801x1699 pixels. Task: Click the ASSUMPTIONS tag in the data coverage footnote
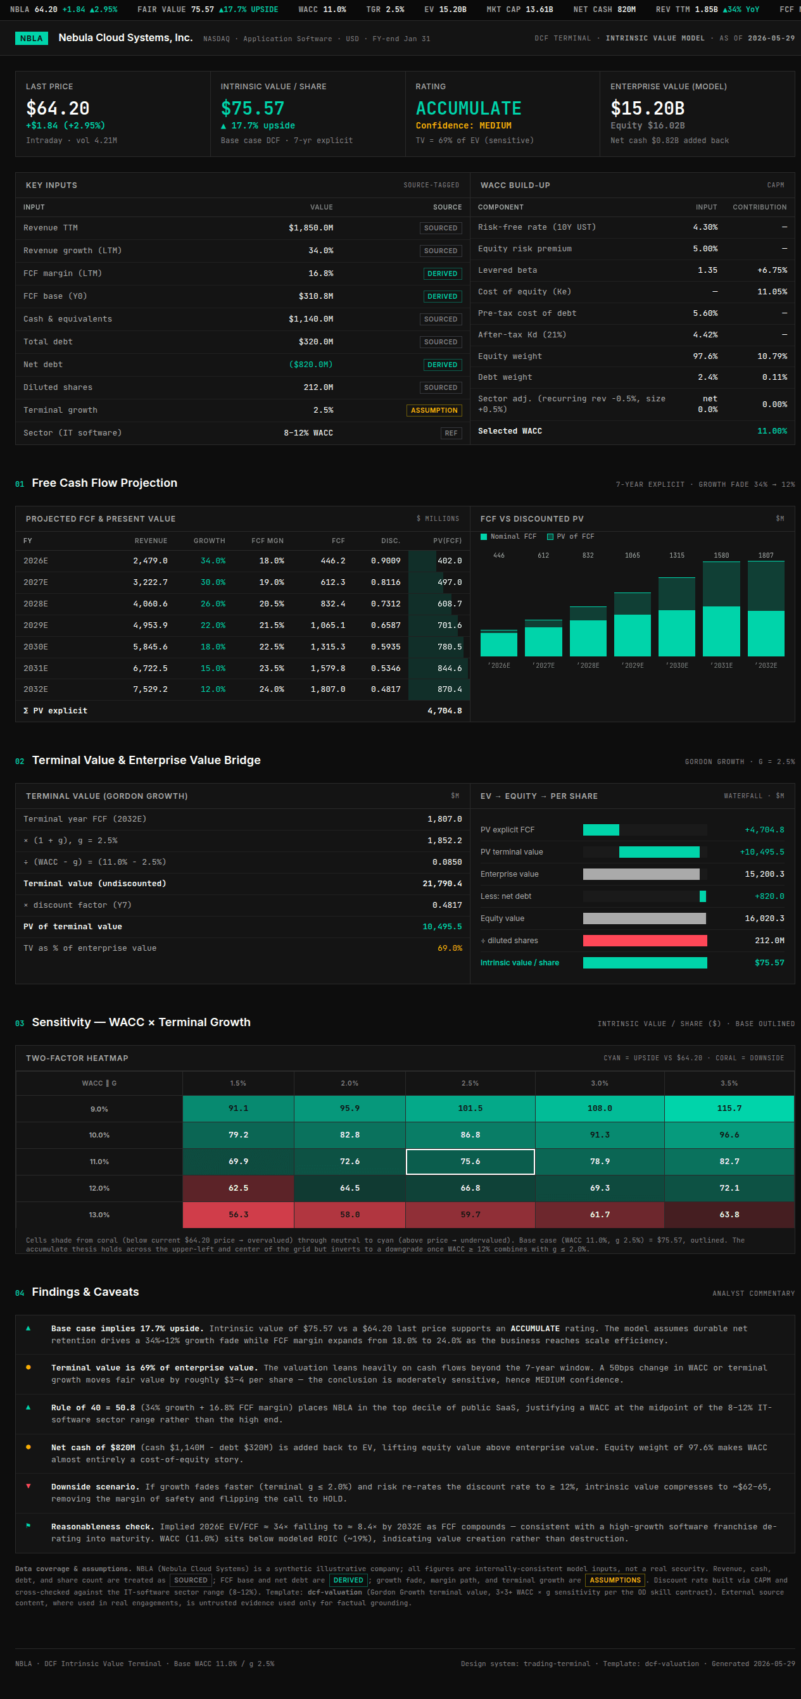[615, 1580]
